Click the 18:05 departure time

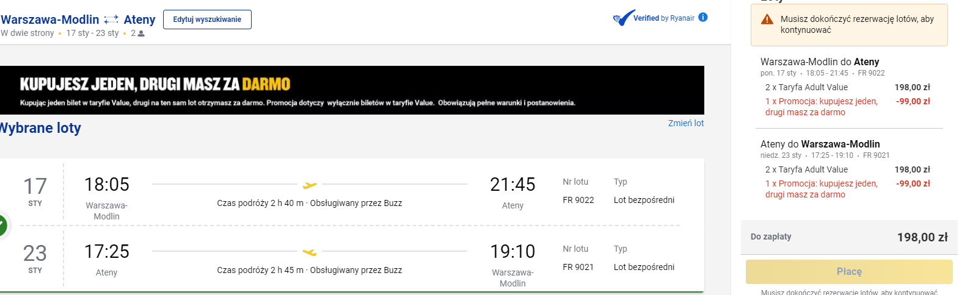(107, 184)
